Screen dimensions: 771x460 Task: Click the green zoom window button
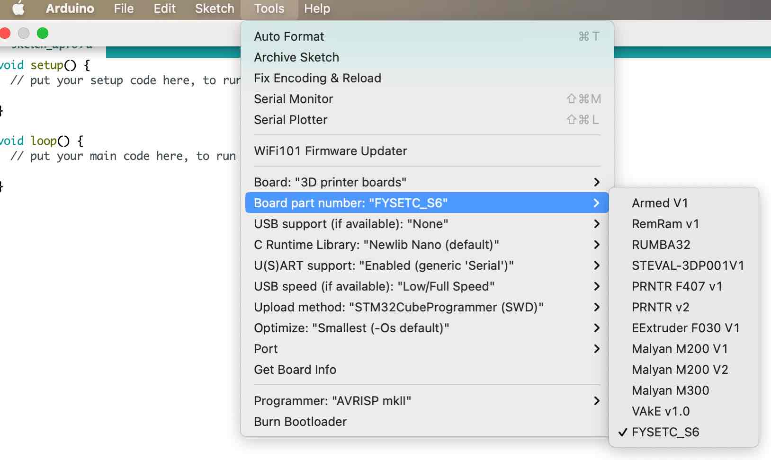[43, 33]
